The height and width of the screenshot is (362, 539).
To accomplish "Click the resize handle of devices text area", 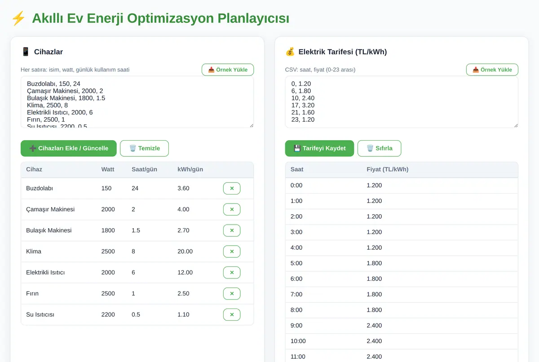I will pyautogui.click(x=251, y=125).
